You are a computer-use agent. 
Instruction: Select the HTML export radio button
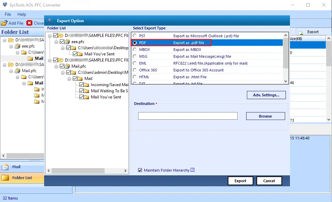click(135, 77)
